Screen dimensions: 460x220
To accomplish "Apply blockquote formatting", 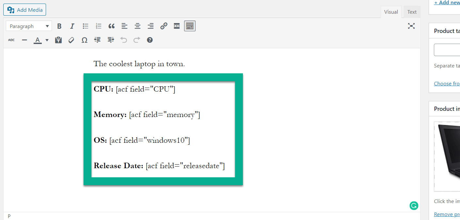I will click(x=112, y=26).
